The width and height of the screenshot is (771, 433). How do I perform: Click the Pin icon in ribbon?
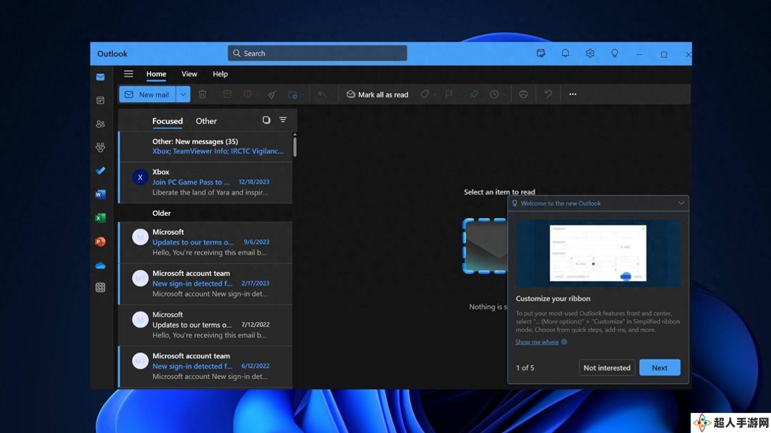click(474, 94)
